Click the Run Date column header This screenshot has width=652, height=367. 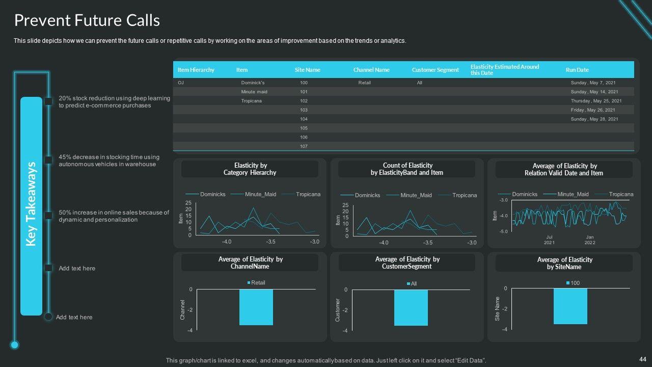pos(577,70)
